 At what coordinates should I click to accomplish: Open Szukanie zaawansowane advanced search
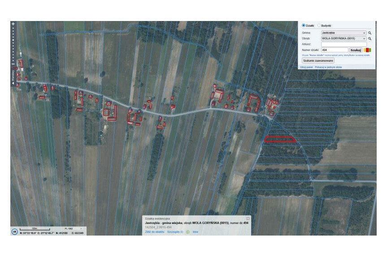click(318, 60)
